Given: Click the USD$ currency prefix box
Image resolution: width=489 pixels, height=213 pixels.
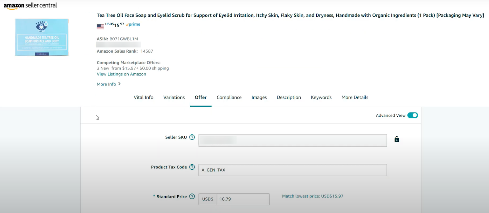Looking at the screenshot, I should [x=208, y=199].
